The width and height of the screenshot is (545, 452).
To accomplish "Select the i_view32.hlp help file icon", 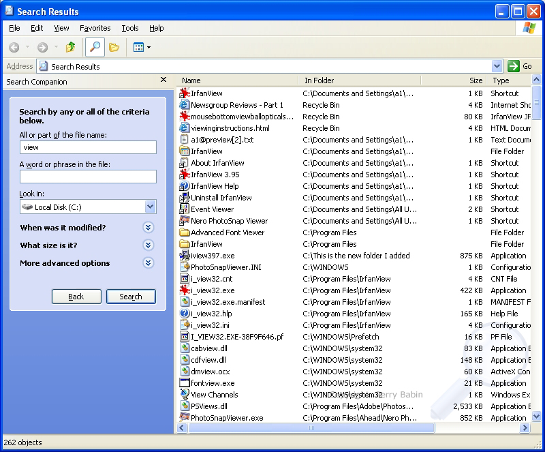I will (184, 314).
